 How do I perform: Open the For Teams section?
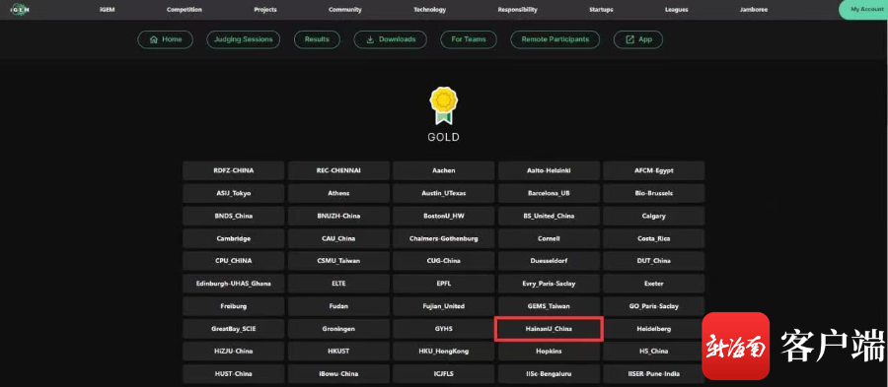coord(469,39)
